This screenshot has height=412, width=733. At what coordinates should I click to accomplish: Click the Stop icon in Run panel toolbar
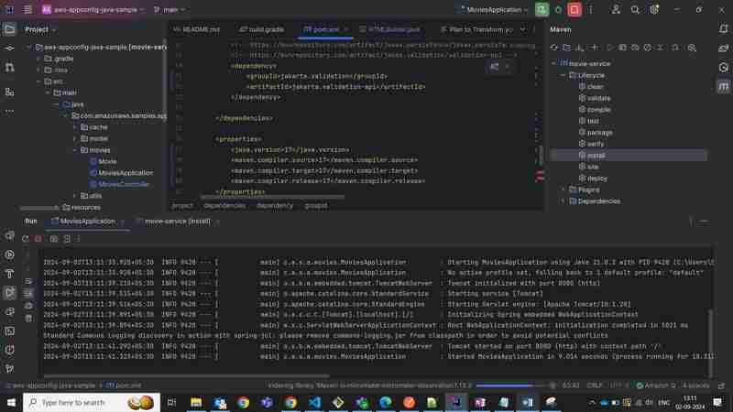coord(38,239)
